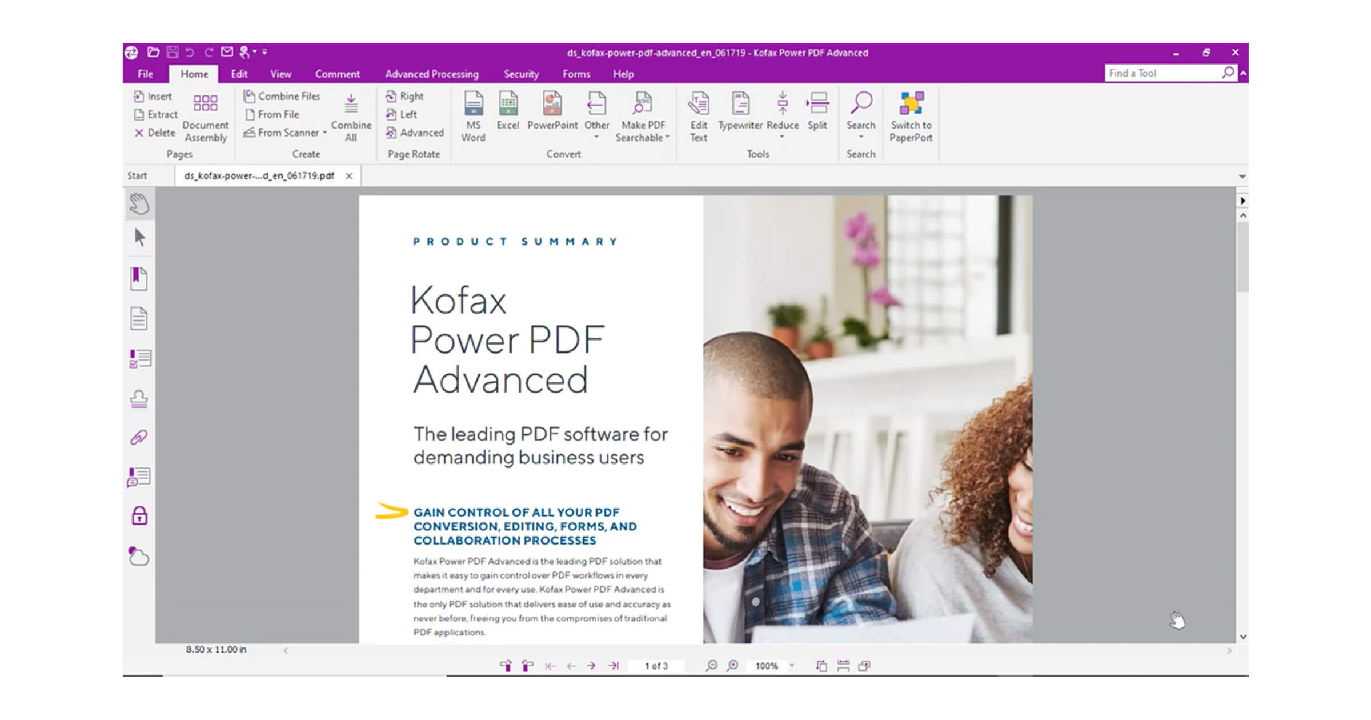Select the Advanced Processing tab
1371x720 pixels.
pyautogui.click(x=431, y=74)
